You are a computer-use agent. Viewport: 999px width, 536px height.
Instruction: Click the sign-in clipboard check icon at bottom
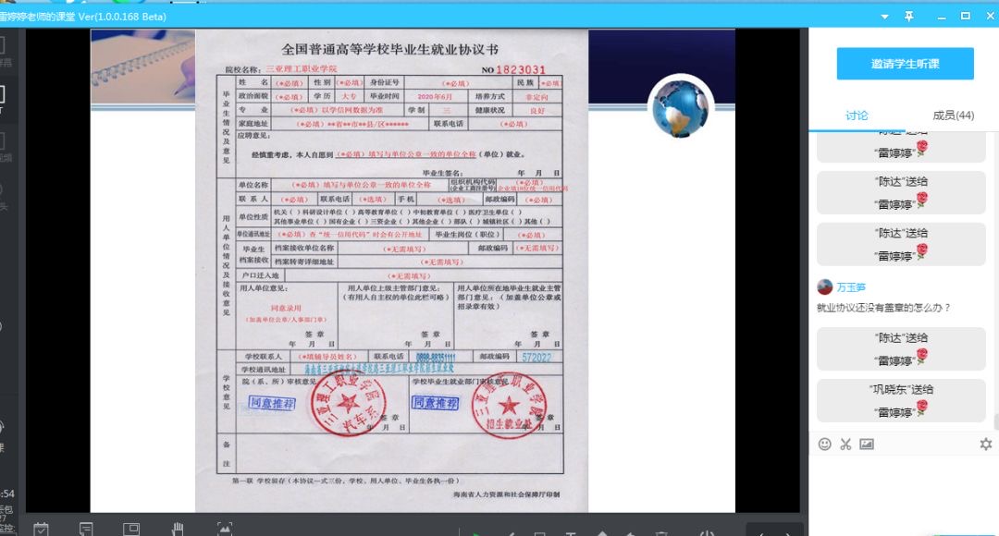click(41, 529)
